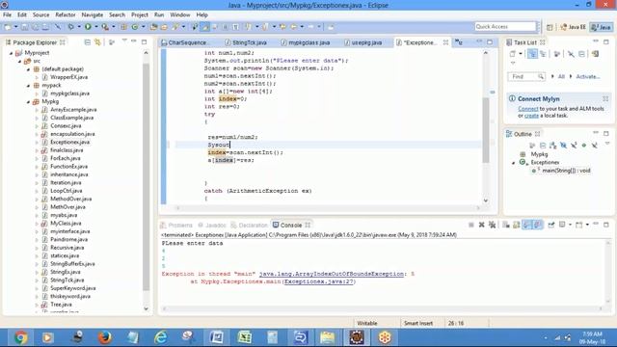The width and height of the screenshot is (617, 347).
Task: Open the Run button dropdown arrow
Action: click(95, 27)
